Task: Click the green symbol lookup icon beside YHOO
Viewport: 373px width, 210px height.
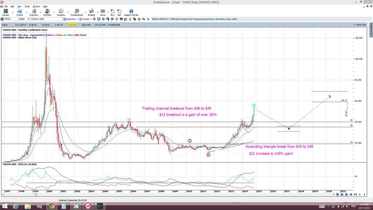Action: (x=2, y=19)
